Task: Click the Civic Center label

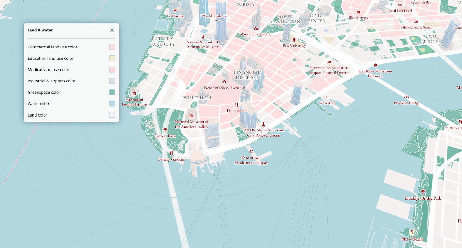Action: point(316,18)
